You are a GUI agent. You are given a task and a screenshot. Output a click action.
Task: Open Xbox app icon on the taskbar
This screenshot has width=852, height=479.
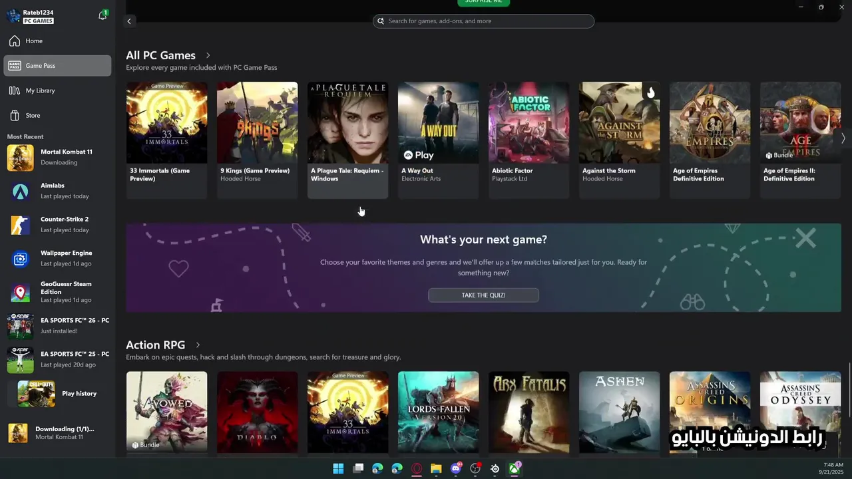(x=515, y=469)
